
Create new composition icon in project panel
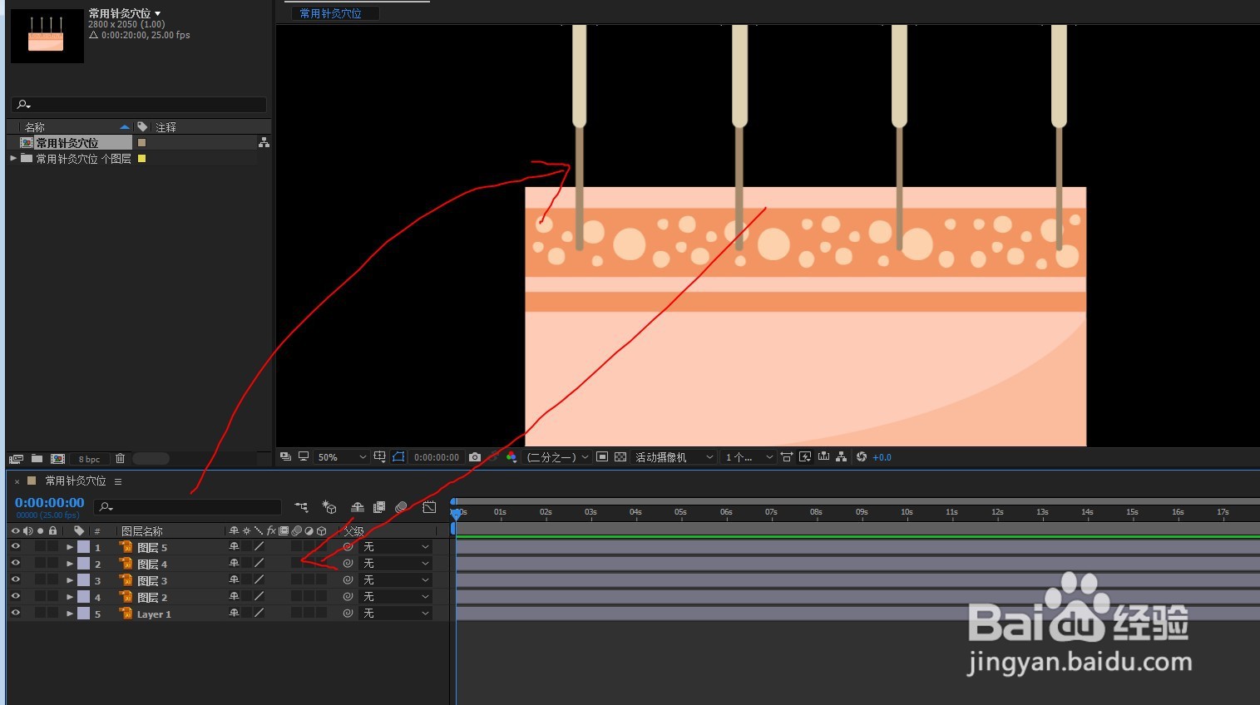(x=57, y=459)
